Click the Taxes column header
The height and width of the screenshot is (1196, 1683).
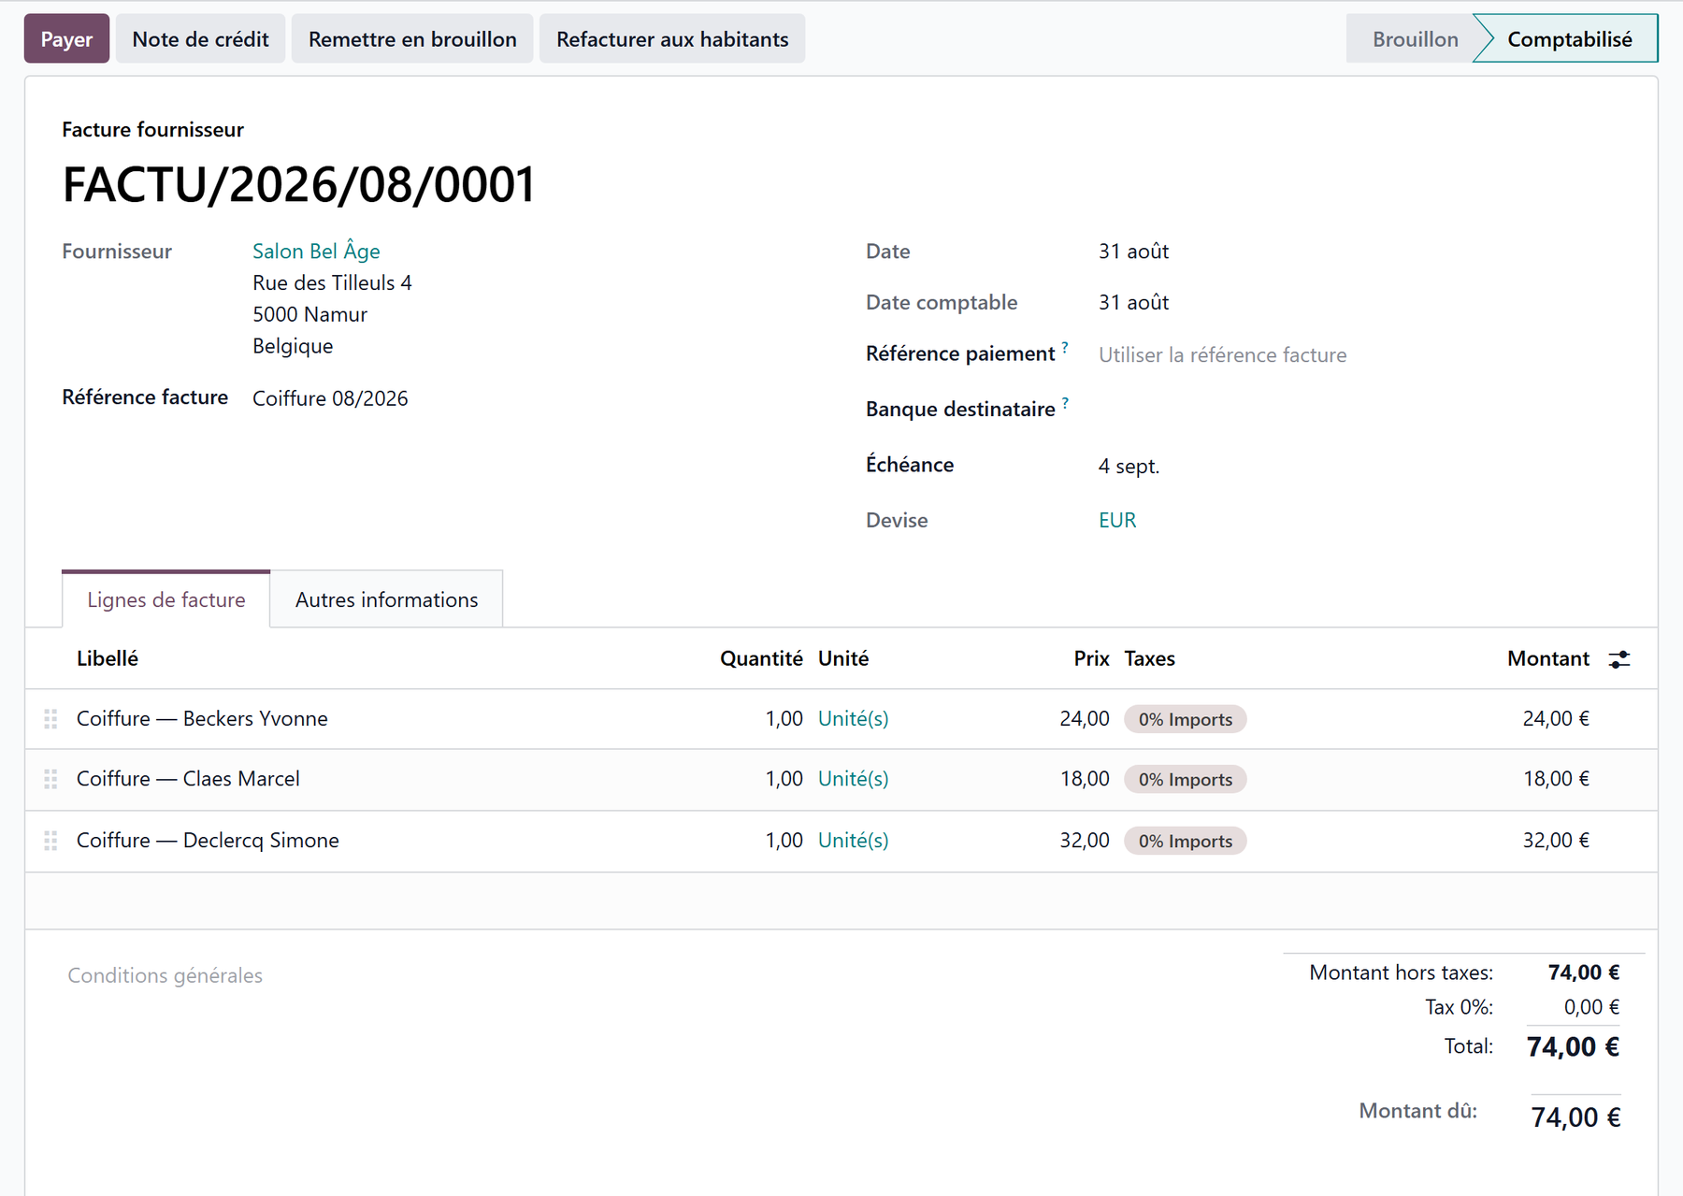point(1149,658)
